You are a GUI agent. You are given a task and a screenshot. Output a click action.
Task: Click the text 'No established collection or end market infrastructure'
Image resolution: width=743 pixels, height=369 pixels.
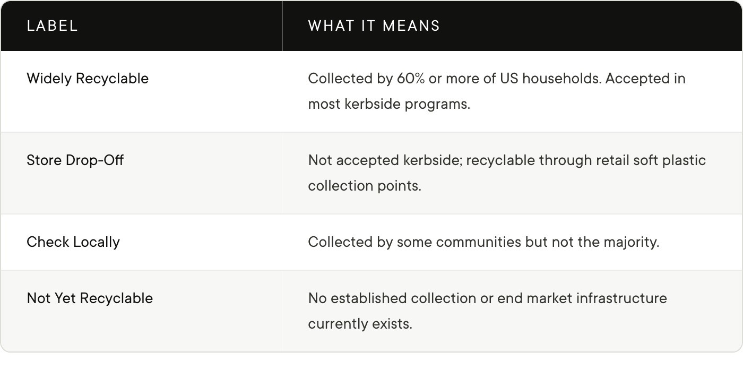click(487, 298)
